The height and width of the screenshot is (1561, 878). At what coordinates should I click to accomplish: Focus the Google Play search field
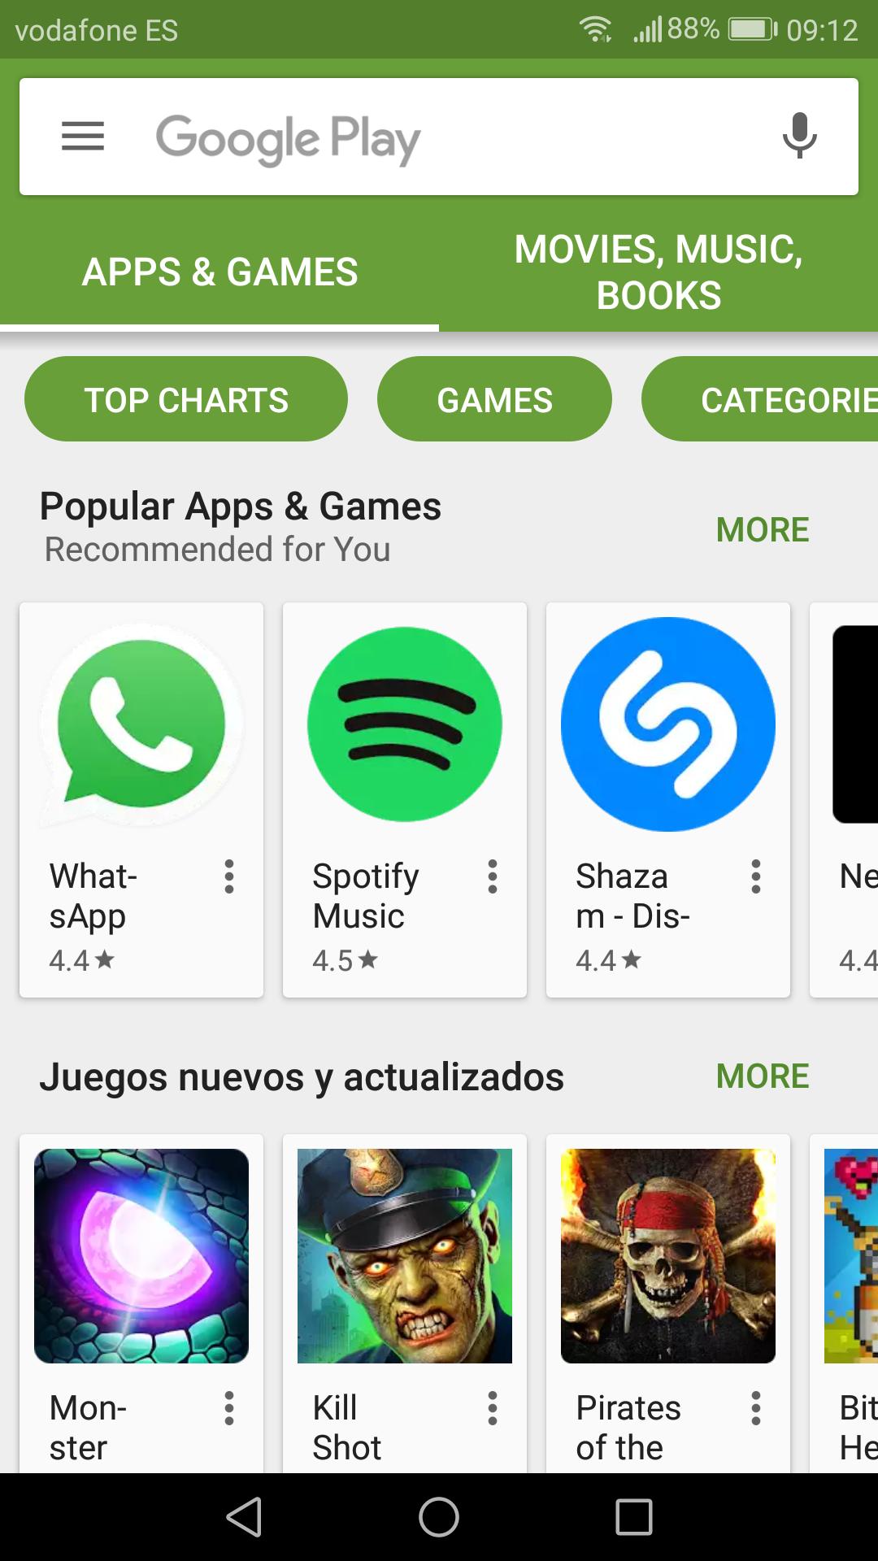[x=439, y=137]
